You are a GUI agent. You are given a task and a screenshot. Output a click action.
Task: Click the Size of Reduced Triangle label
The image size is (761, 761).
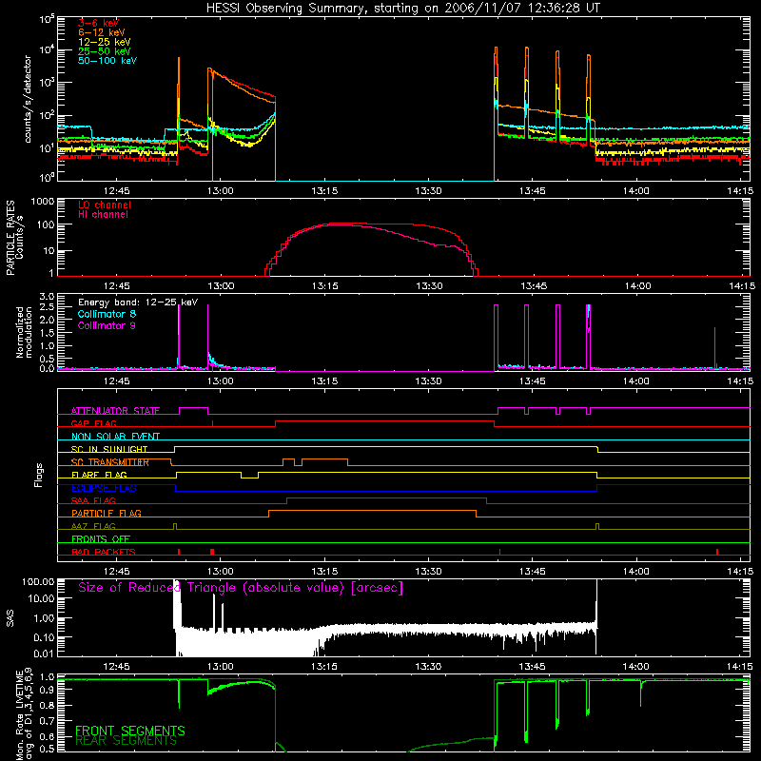point(241,588)
